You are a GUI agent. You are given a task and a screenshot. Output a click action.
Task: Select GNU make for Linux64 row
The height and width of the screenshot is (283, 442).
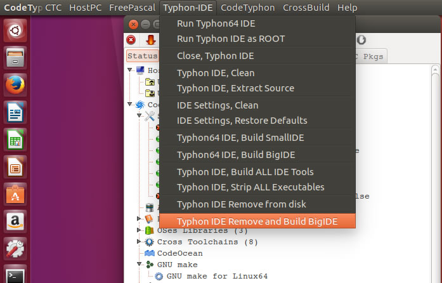(x=217, y=276)
